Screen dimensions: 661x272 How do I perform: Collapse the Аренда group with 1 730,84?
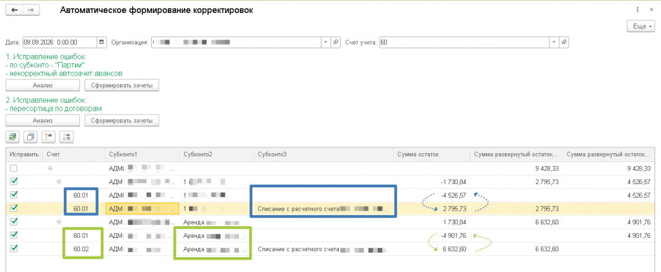tap(59, 222)
